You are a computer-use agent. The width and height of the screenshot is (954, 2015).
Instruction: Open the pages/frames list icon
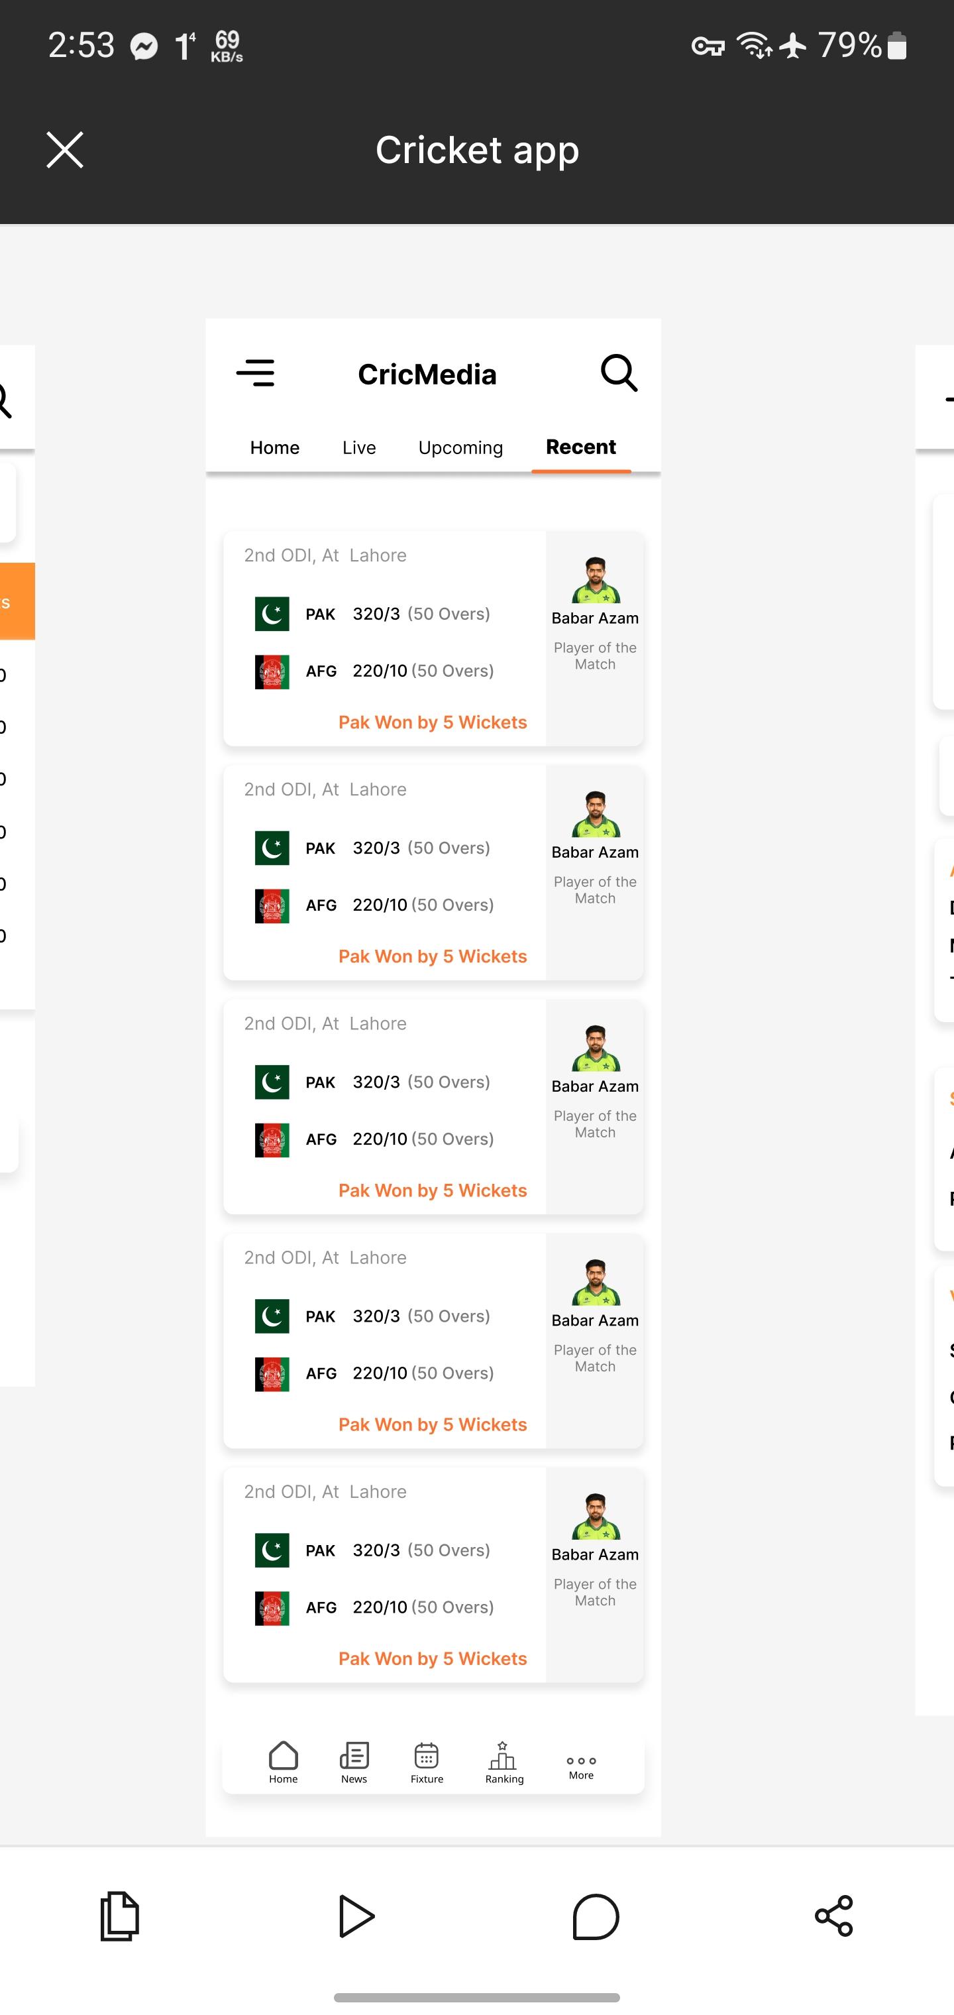point(120,1916)
